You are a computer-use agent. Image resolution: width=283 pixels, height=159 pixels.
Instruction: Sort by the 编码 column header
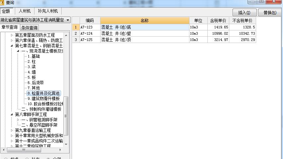click(x=90, y=21)
